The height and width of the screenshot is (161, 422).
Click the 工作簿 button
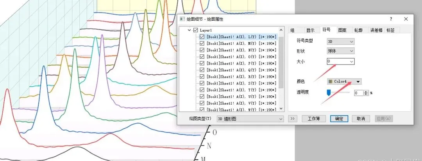[x=314, y=119]
